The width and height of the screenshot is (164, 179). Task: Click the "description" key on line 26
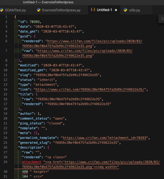click(30, 148)
